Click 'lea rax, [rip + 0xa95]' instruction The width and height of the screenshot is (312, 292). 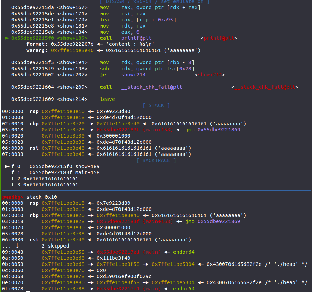pos(138,20)
